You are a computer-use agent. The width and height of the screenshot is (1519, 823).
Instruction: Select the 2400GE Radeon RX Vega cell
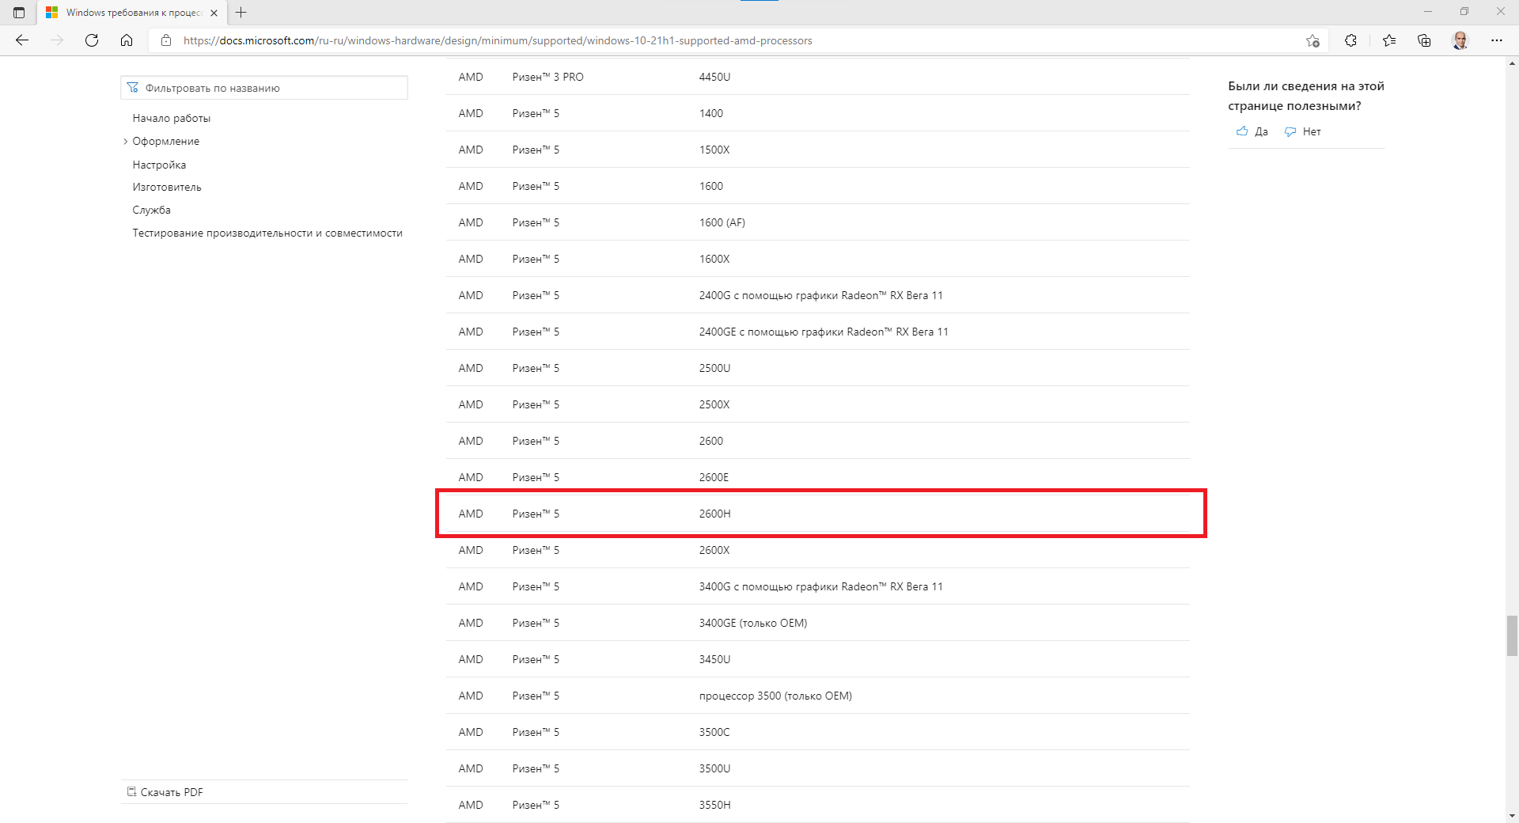pos(824,332)
